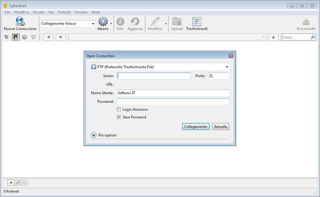The height and width of the screenshot is (197, 320).
Task: Click the Nuova Connessione globe icon
Action: (x=20, y=21)
